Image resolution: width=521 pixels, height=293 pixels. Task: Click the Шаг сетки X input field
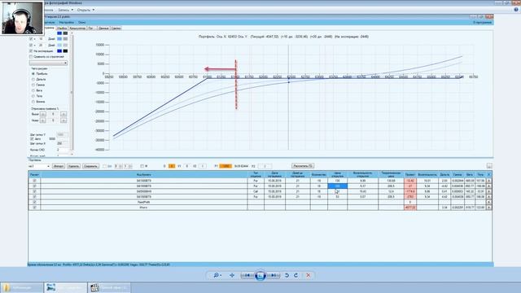[62, 143]
